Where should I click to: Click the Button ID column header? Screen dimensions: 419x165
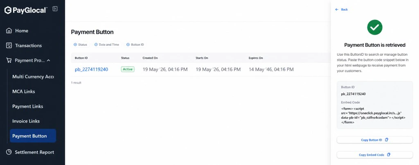pos(81,58)
